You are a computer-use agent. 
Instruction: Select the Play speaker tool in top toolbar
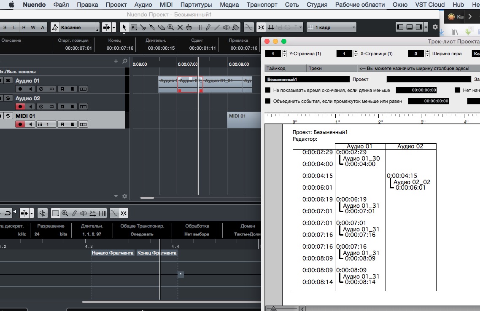pos(226,27)
